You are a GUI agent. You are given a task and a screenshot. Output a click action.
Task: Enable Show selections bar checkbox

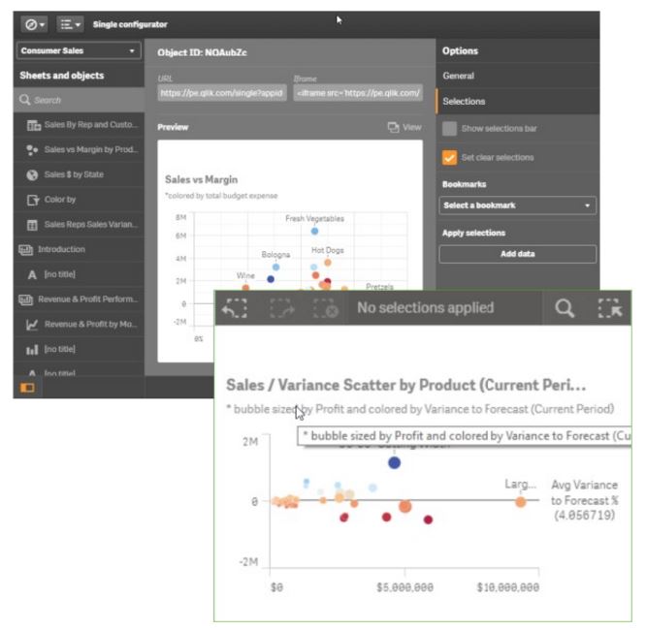[449, 129]
